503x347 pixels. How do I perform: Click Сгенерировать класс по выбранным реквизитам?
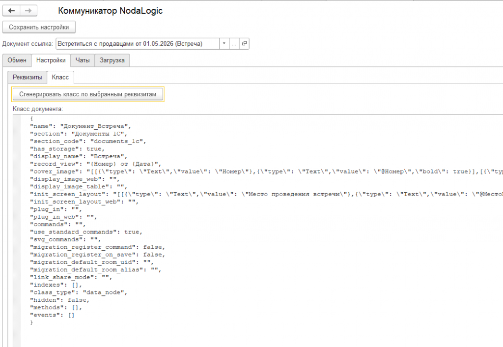coord(87,94)
